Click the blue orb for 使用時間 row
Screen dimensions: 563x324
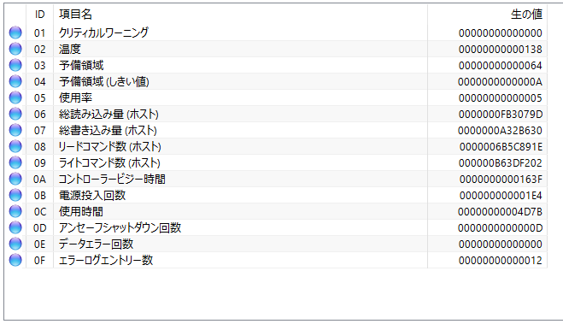15,211
